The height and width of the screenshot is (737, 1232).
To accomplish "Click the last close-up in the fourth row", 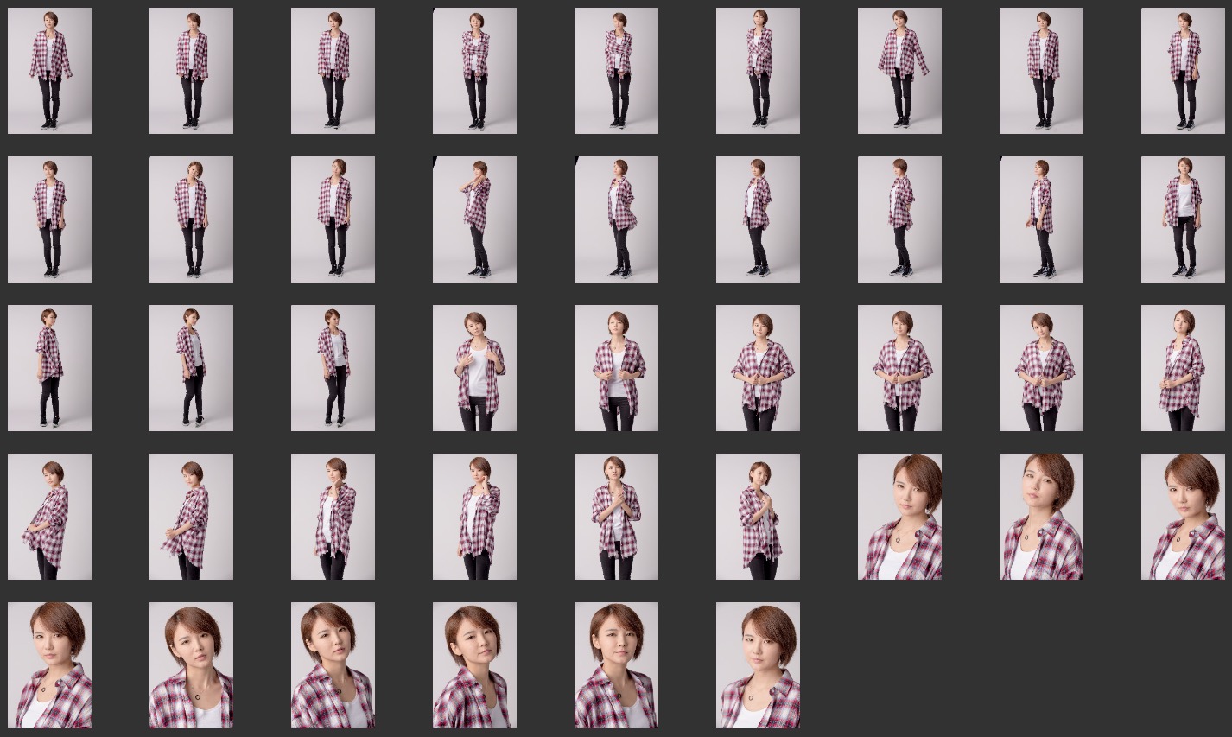I will (x=1183, y=517).
